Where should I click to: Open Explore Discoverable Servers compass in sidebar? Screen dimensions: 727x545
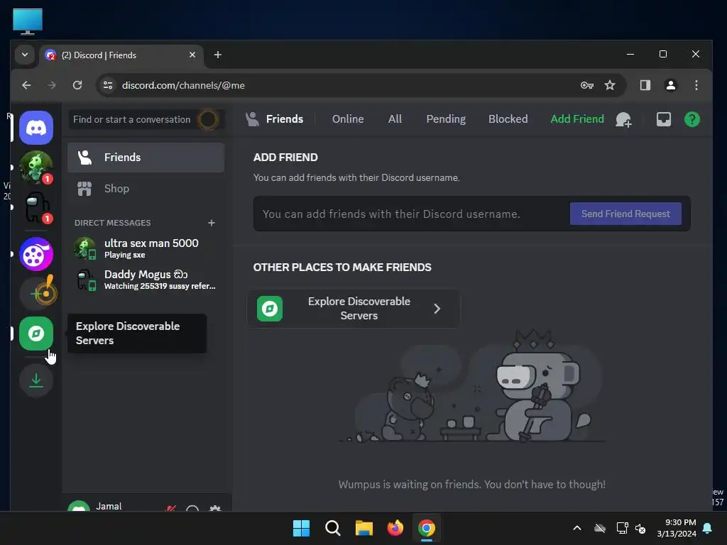click(x=36, y=334)
